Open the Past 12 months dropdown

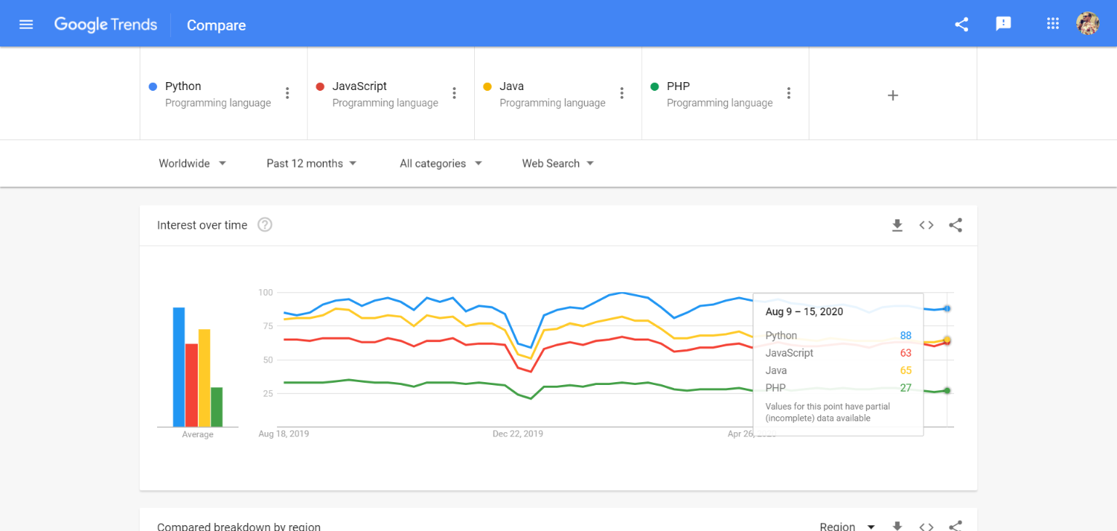tap(311, 163)
